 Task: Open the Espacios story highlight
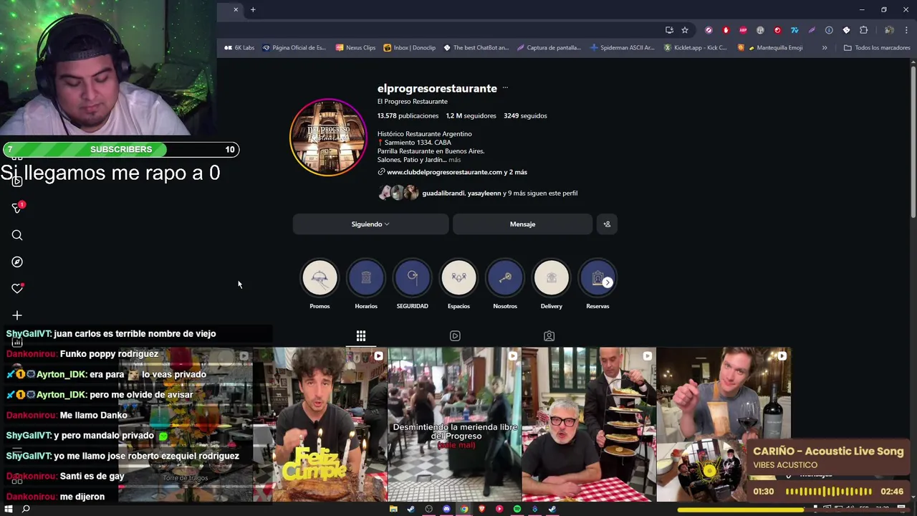[x=458, y=278]
